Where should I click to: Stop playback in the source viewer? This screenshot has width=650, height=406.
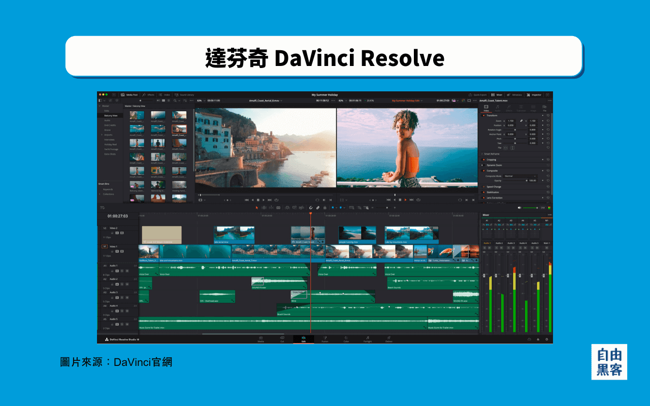258,200
